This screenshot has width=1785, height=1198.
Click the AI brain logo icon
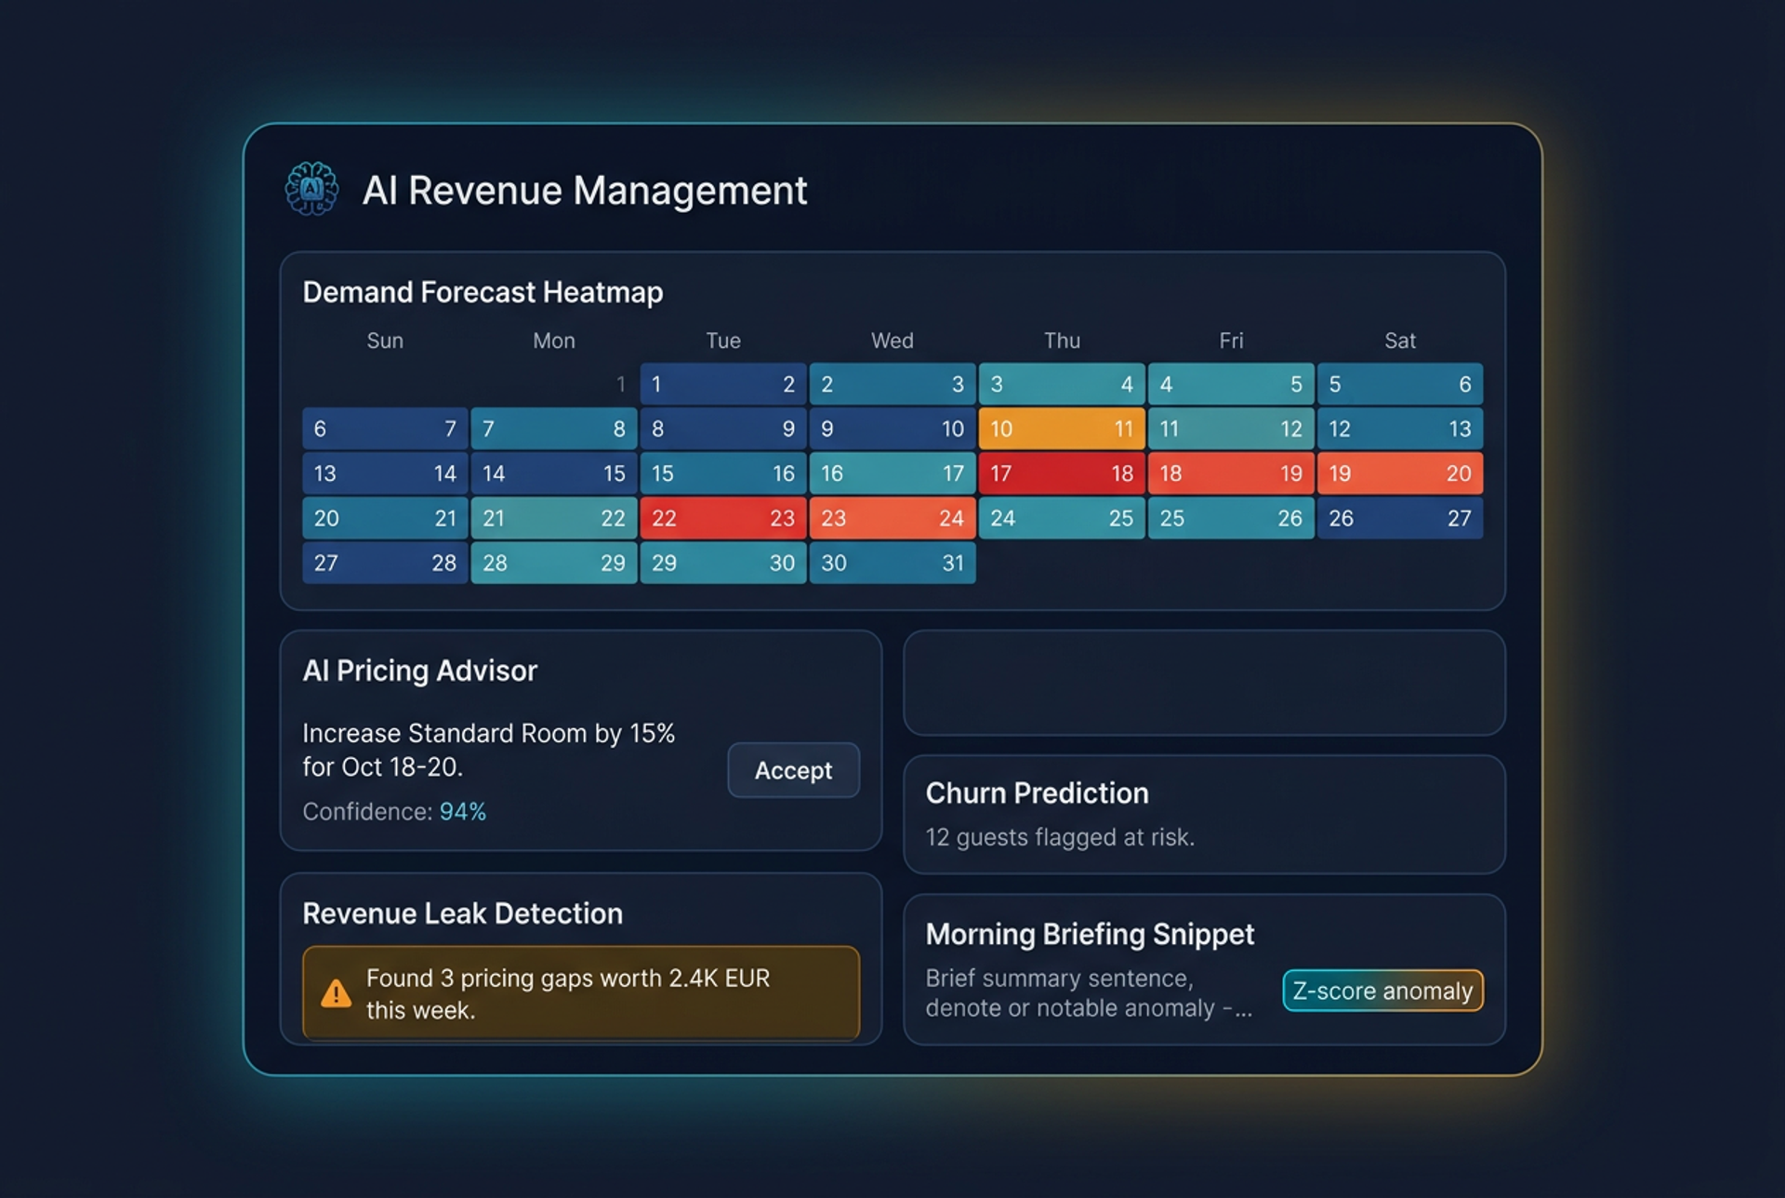click(x=311, y=189)
